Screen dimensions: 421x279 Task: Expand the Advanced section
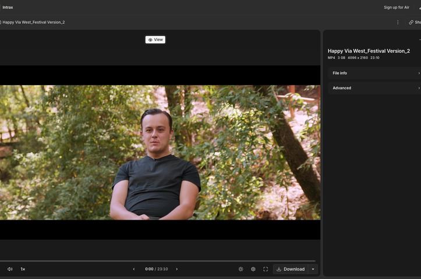click(374, 88)
